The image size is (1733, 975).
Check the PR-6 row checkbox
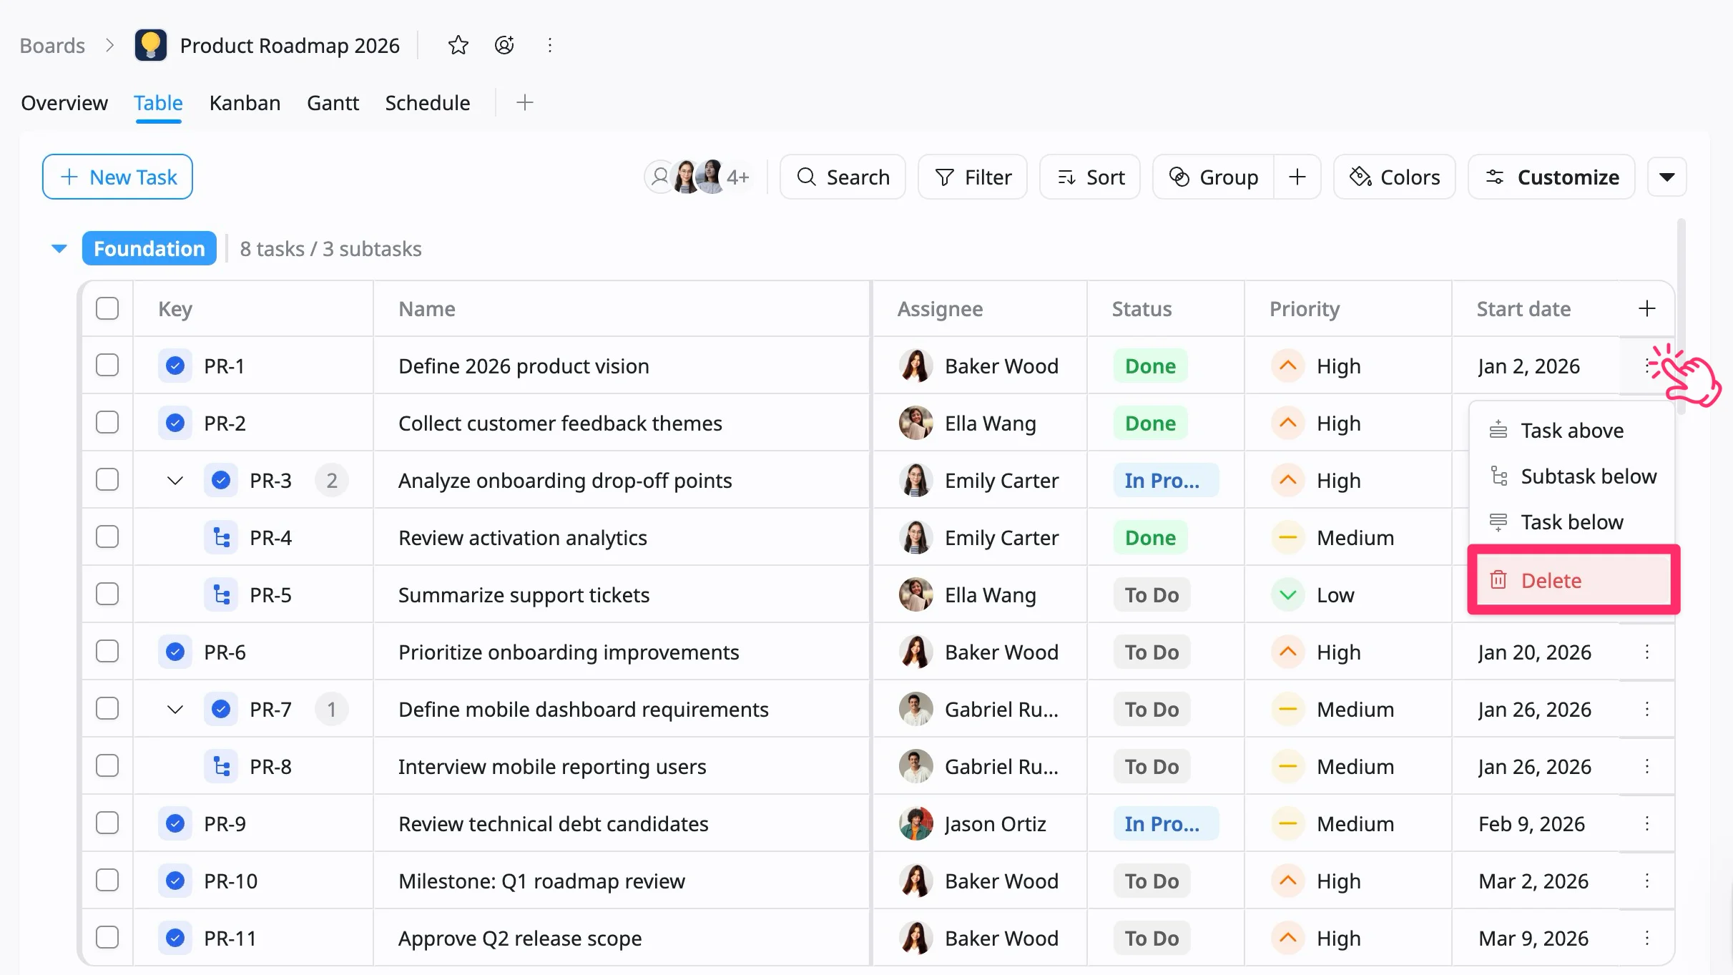107,652
